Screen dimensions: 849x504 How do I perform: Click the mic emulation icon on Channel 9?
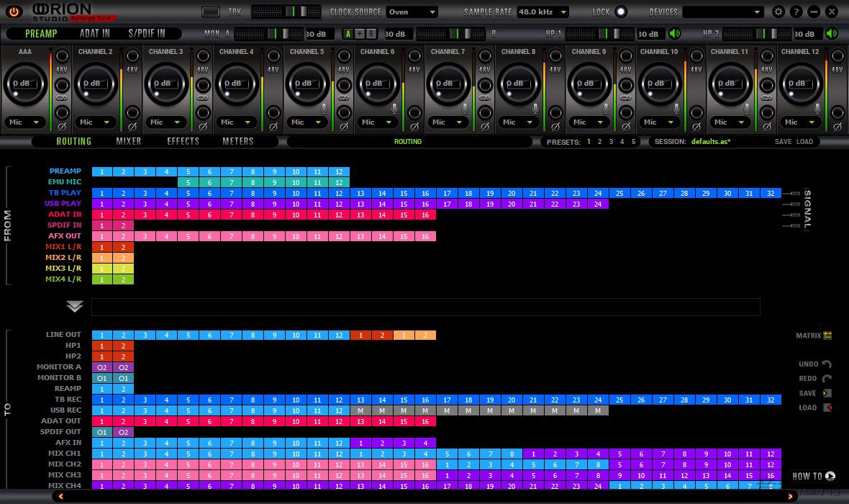tap(606, 109)
